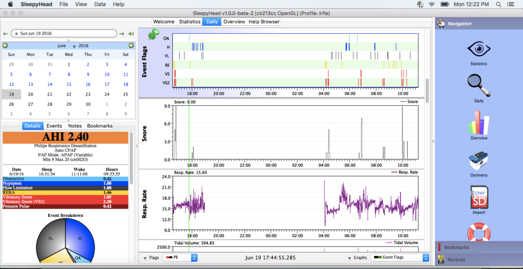Open the Records panel with trophy icon
Image resolution: width=523 pixels, height=269 pixels.
[479, 259]
